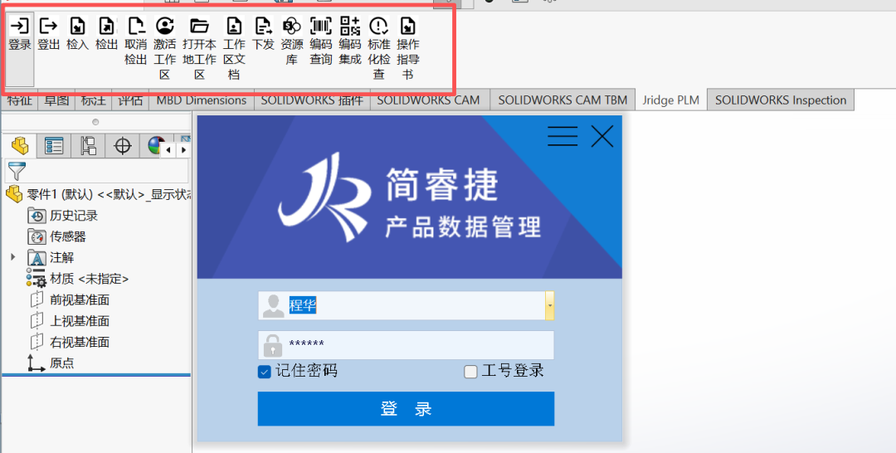Select 材质 <未指定> tree item
This screenshot has width=896, height=453.
pos(77,279)
